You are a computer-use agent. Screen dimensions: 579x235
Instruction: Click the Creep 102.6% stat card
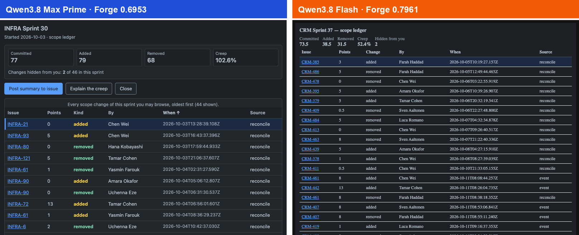click(245, 57)
